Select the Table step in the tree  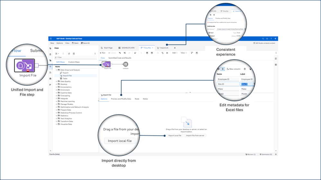pyautogui.click(x=65, y=78)
